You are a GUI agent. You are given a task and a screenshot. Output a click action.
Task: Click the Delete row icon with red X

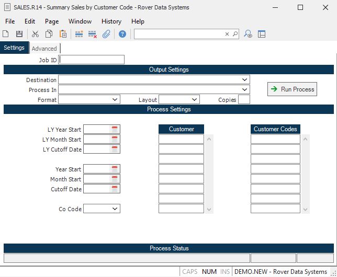(x=93, y=34)
